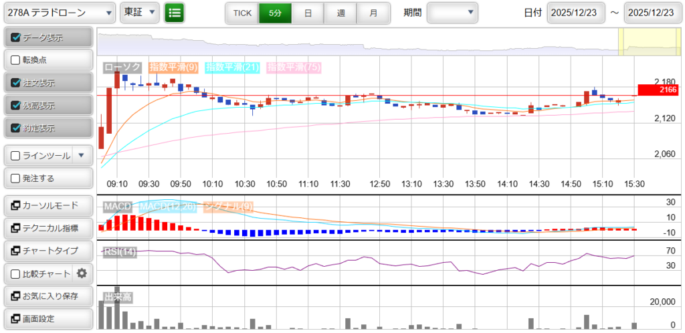
Task: Select the 週 weekly tab
Action: coord(340,13)
